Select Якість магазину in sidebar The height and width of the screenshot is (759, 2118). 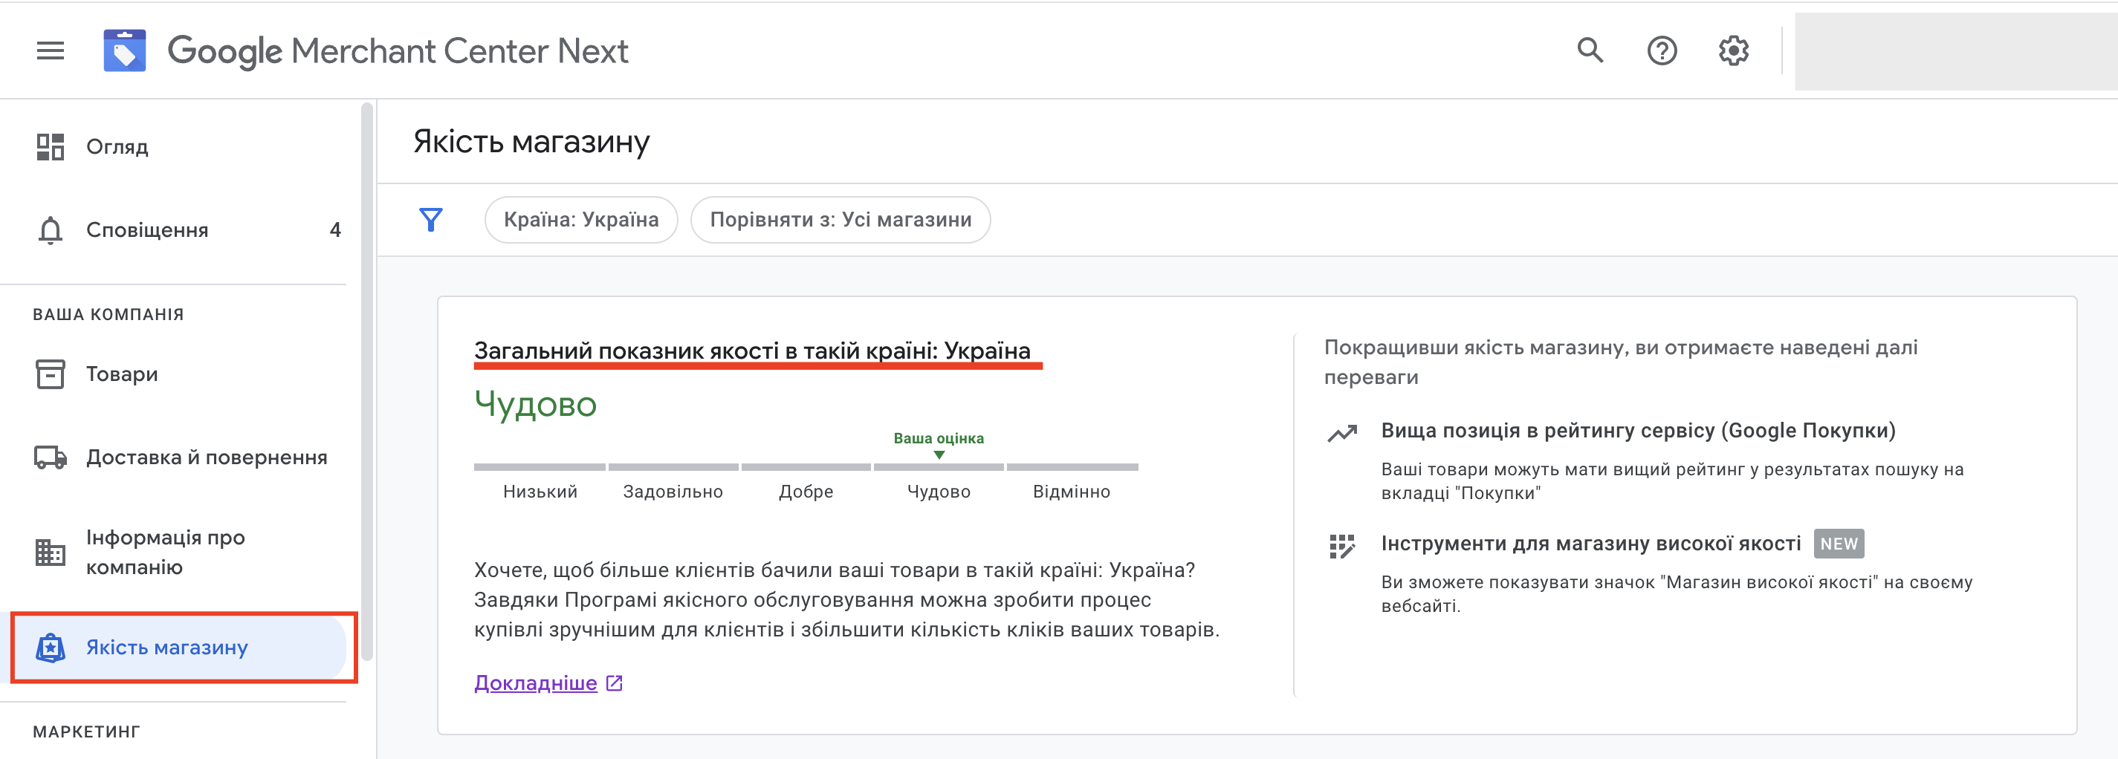tap(167, 648)
